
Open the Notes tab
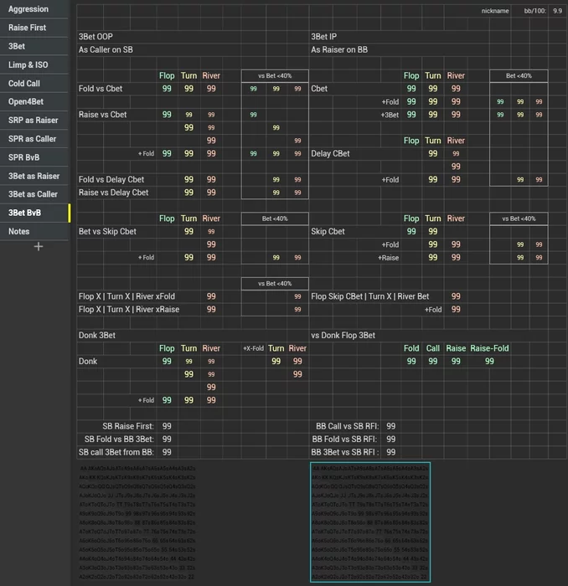pos(19,231)
